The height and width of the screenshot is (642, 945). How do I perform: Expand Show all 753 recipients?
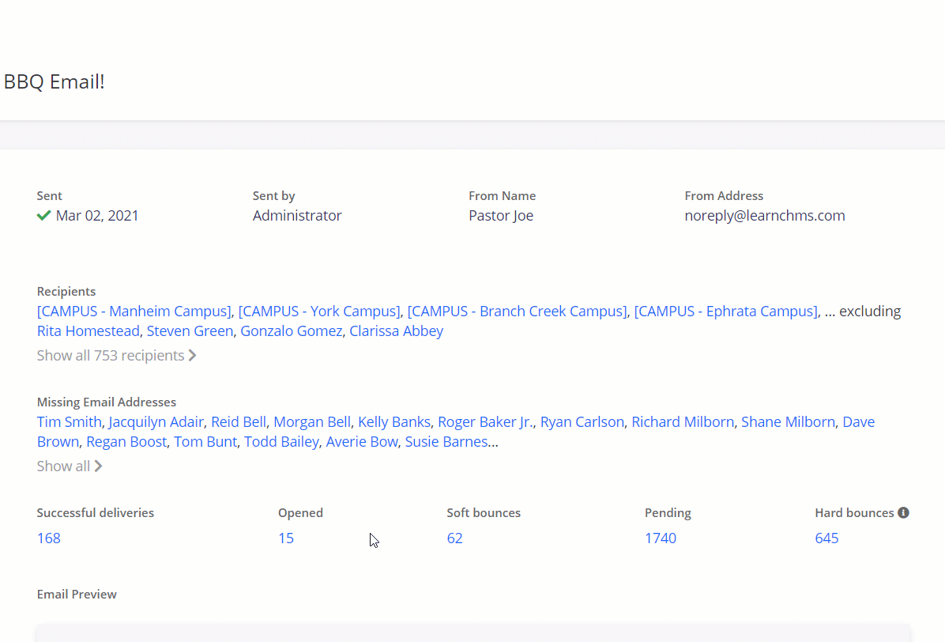point(116,356)
